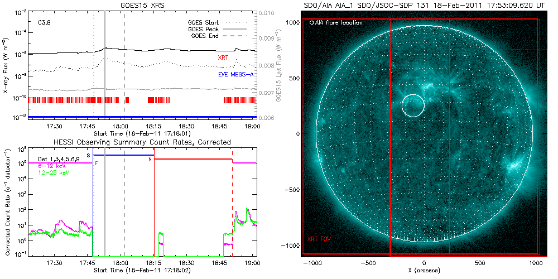Select the bright active region near right solar limb

tap(512, 167)
